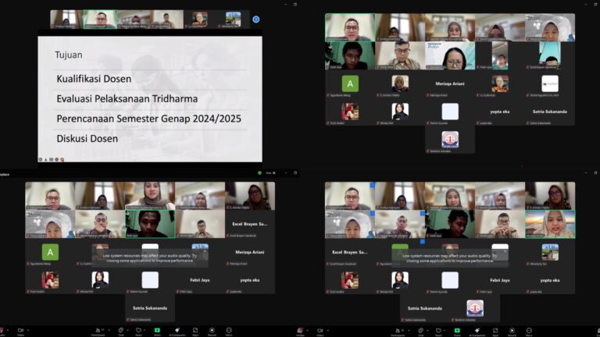Expand Participants caret in bottom-left window
The height and width of the screenshot is (337, 600).
click(109, 330)
